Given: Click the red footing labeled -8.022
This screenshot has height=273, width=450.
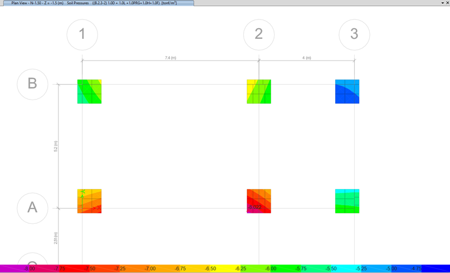Looking at the screenshot, I should pos(259,201).
